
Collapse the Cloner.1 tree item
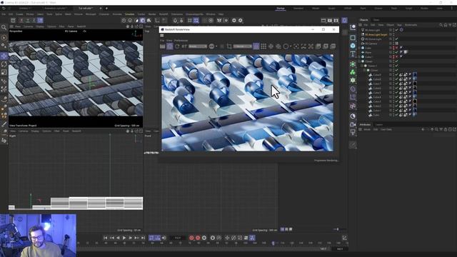(362, 66)
